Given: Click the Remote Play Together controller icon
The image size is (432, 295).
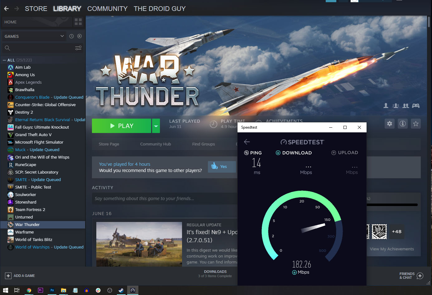Looking at the screenshot, I should [x=416, y=106].
